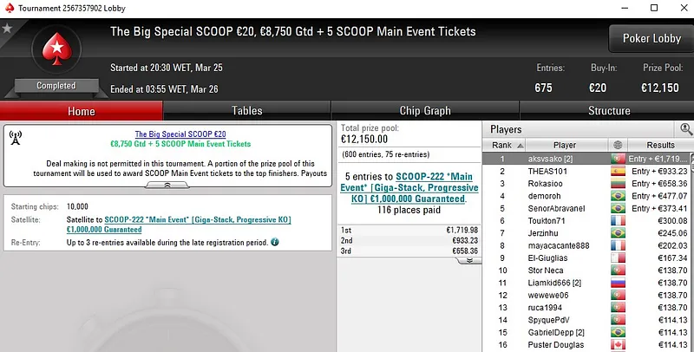Viewport: 694px width, 352px height.
Task: Go to the Structure tab
Action: (609, 111)
